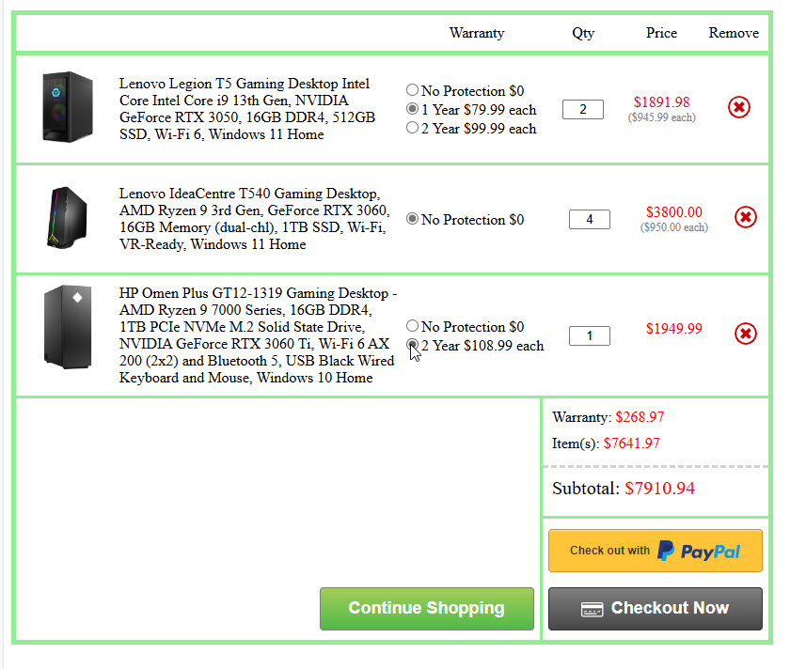Viewport: 790px width, 669px height.
Task: Click quantity field for HP Omen Plus
Action: coord(589,335)
